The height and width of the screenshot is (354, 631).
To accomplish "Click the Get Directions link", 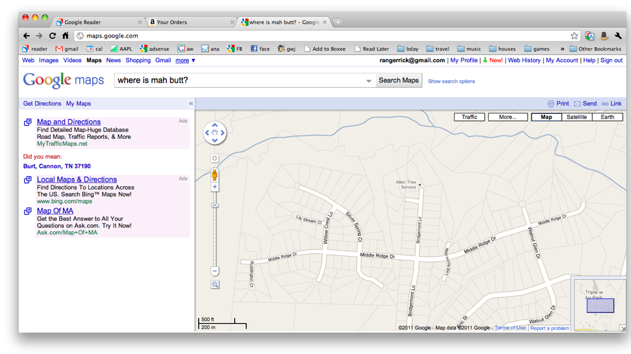I will click(42, 104).
